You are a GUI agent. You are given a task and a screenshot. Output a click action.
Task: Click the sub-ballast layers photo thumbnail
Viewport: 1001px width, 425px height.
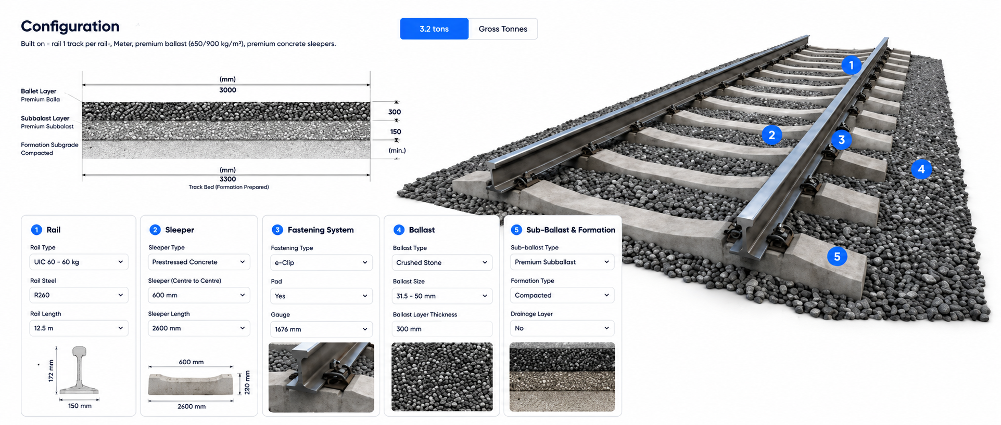point(562,377)
